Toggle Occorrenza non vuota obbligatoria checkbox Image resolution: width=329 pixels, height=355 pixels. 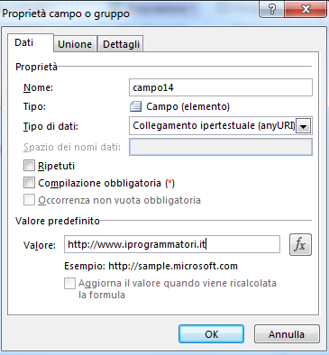click(x=29, y=200)
